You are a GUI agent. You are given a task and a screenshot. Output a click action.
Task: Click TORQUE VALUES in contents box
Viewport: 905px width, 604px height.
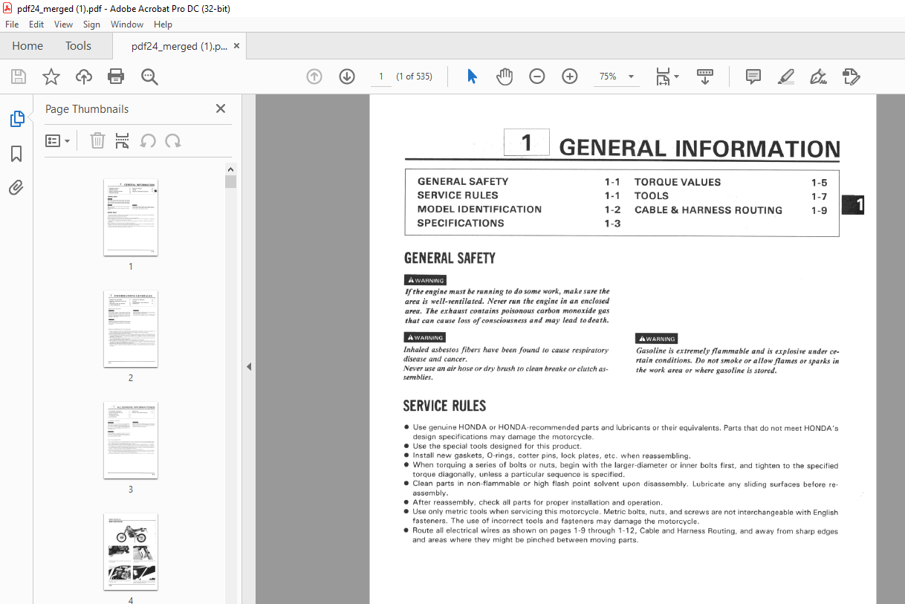678,182
